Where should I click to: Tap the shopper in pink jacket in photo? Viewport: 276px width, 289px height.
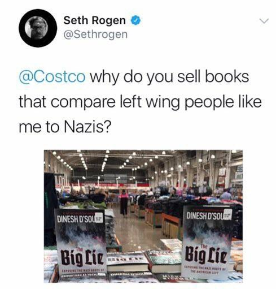[x=124, y=202]
